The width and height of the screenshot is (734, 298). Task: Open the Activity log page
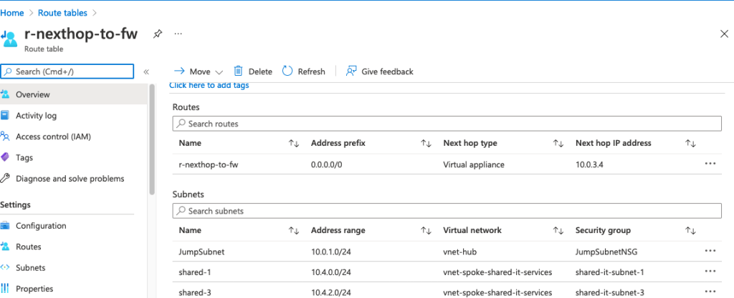coord(36,116)
